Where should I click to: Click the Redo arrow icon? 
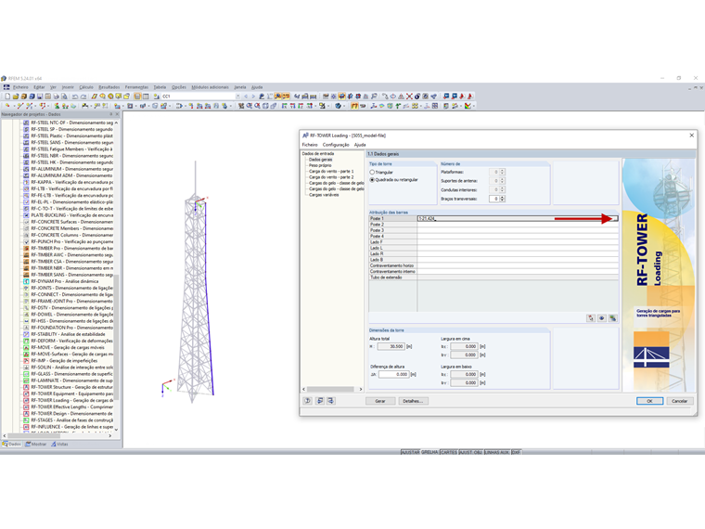click(x=83, y=97)
